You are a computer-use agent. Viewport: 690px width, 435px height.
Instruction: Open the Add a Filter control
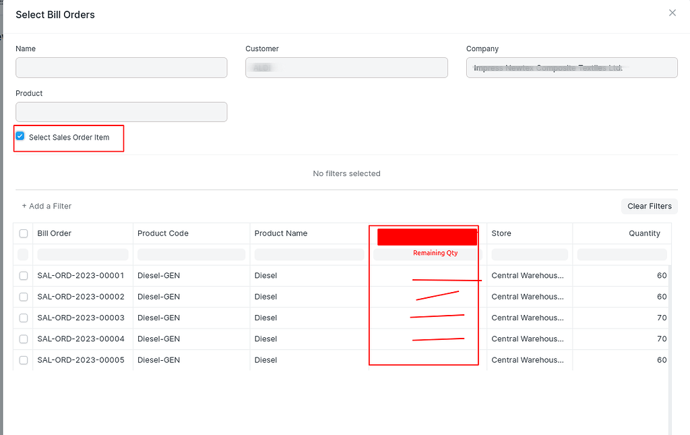pos(46,206)
